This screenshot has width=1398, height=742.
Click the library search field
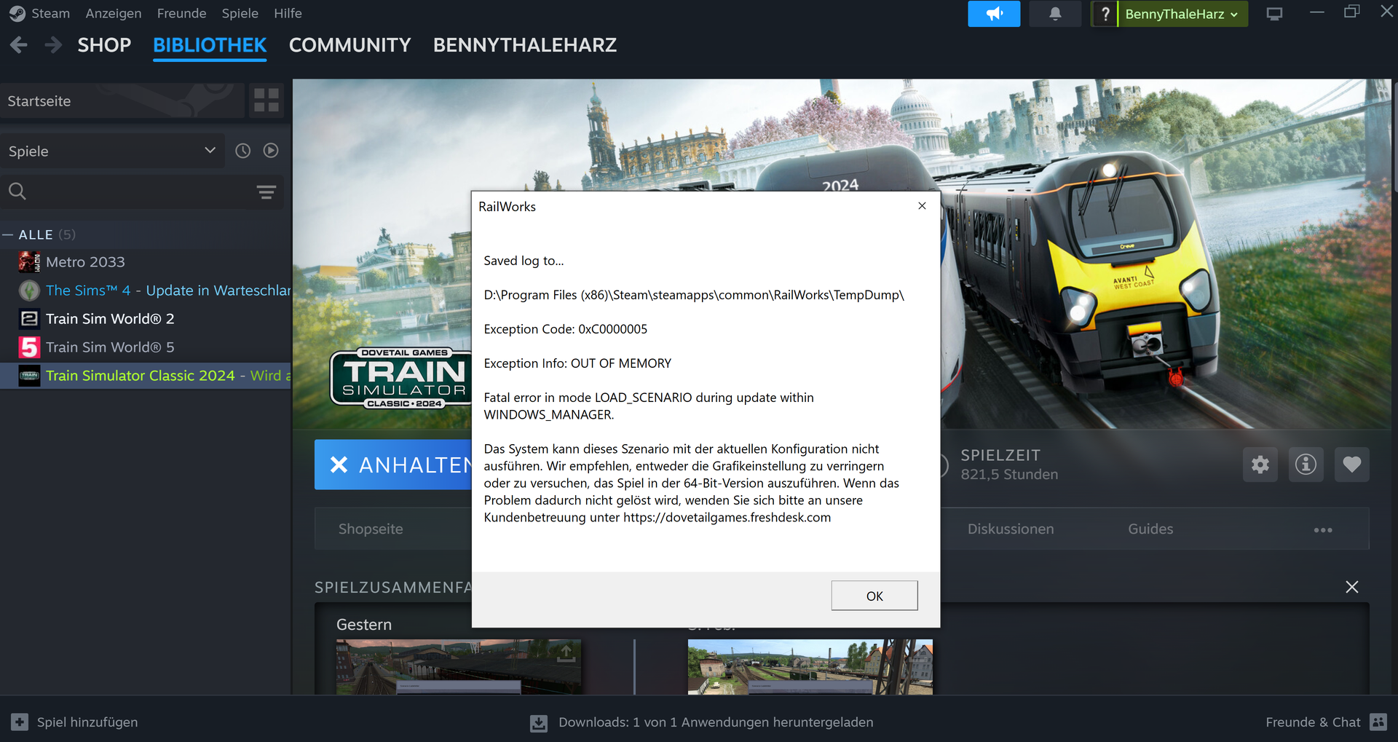click(x=141, y=192)
